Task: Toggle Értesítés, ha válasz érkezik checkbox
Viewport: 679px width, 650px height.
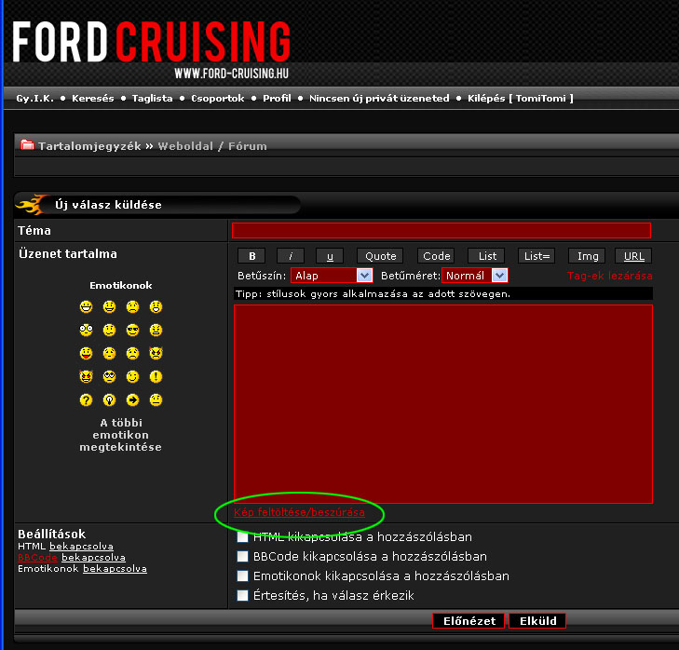Action: point(242,595)
